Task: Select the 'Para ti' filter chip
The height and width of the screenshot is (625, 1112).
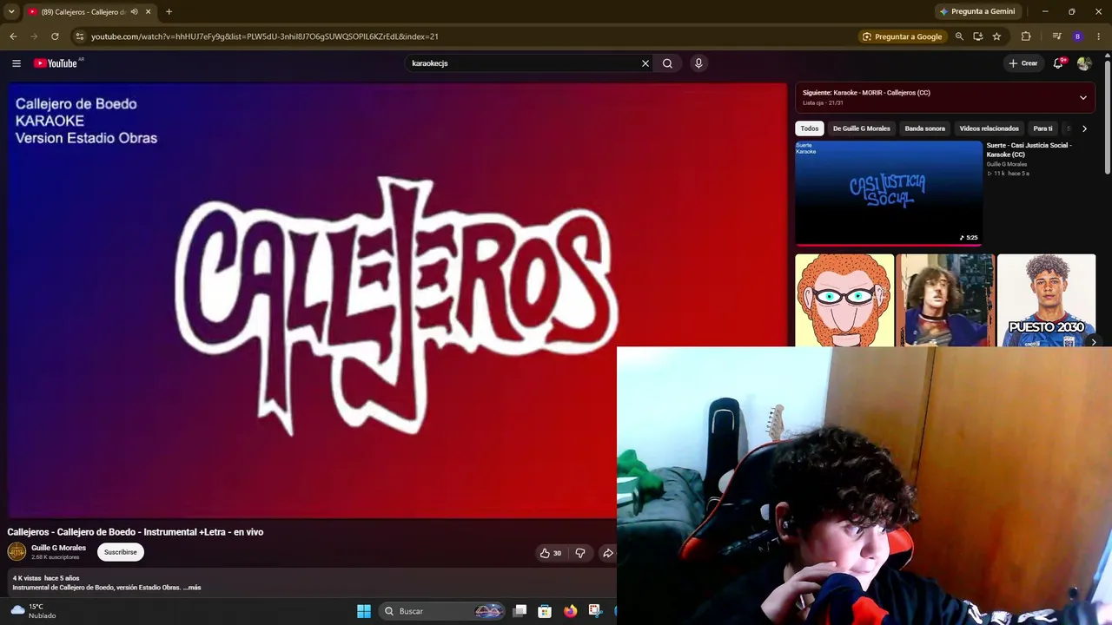Action: [1042, 128]
